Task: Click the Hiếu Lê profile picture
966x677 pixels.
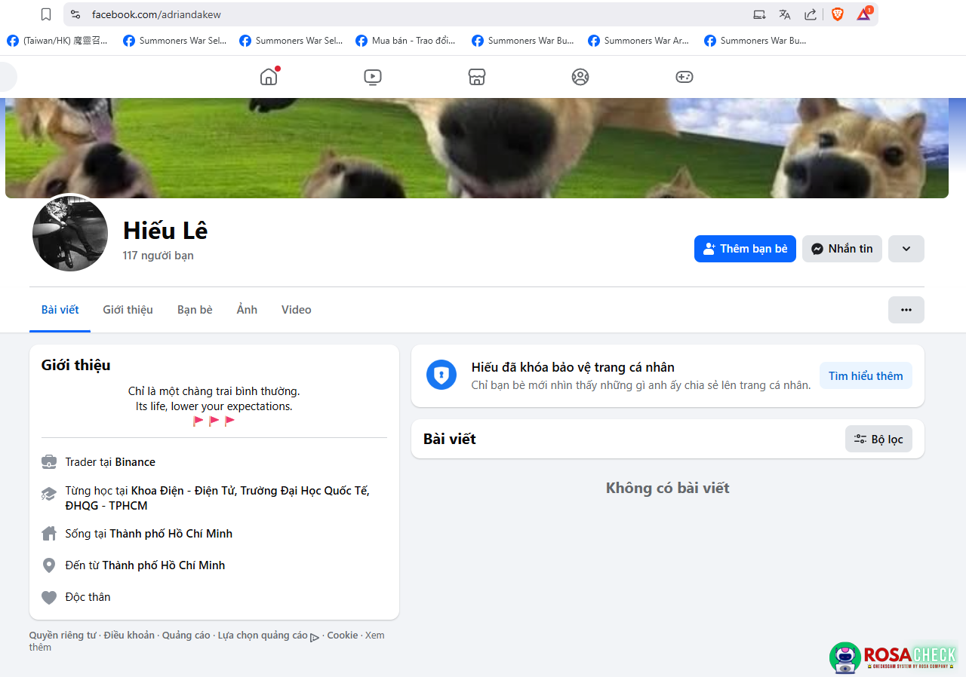Action: [x=70, y=234]
